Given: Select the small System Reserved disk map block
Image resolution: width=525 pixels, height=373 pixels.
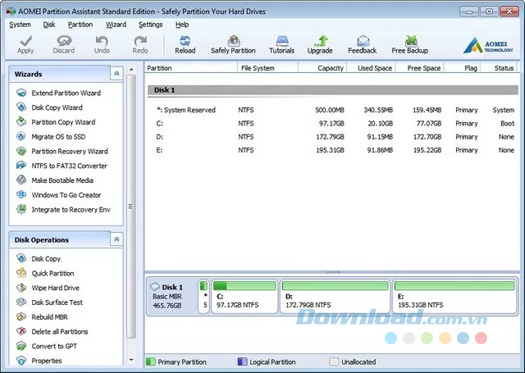Looking at the screenshot, I should point(203,297).
